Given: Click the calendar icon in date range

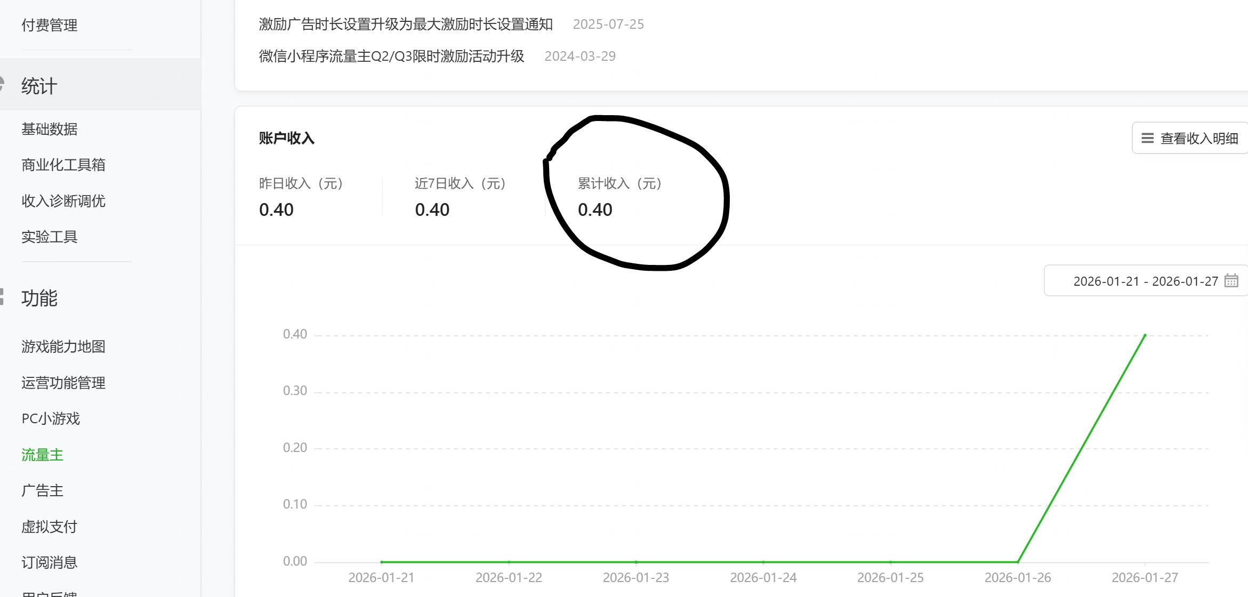Looking at the screenshot, I should tap(1231, 280).
